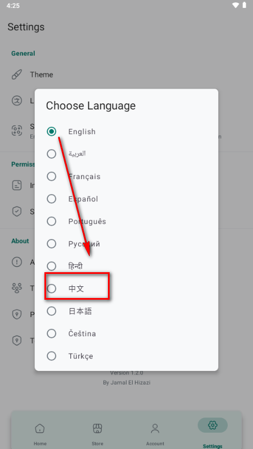
Task: Go to the Store tab
Action: 97,429
